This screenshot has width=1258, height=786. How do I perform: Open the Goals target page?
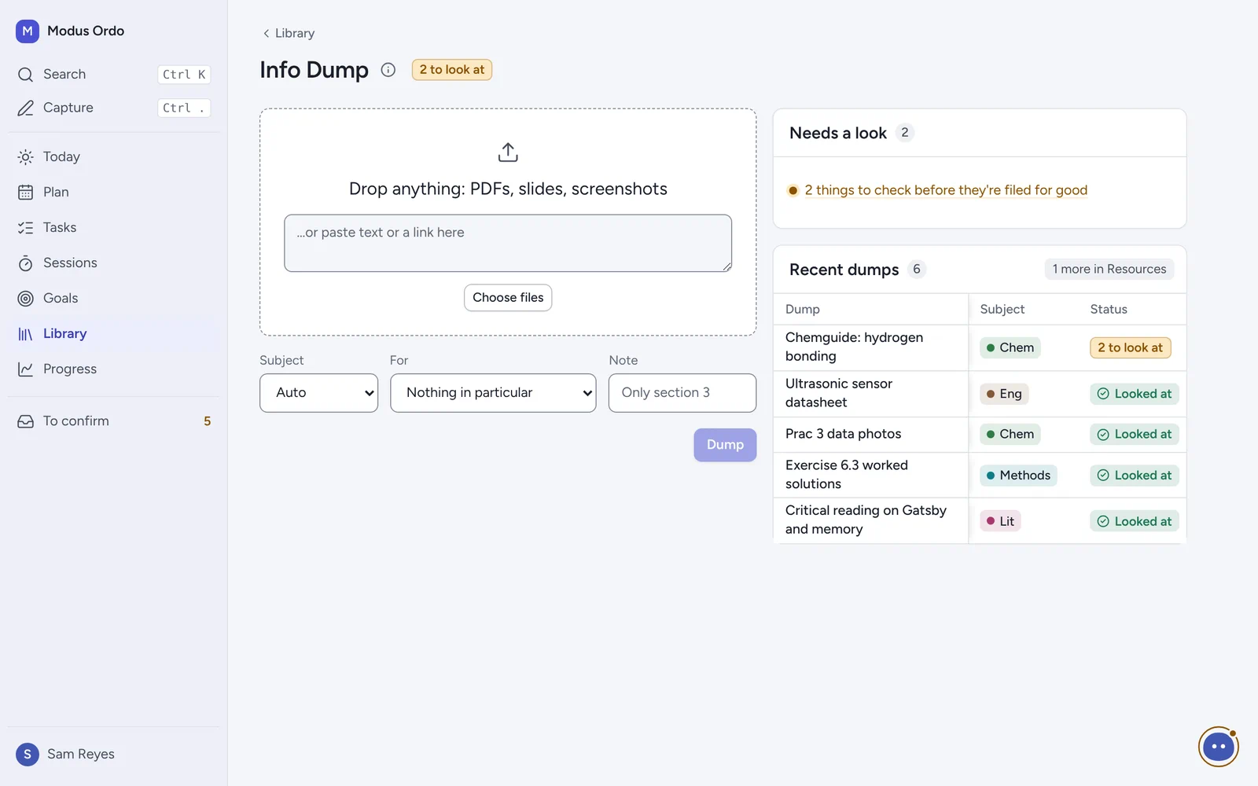[114, 298]
